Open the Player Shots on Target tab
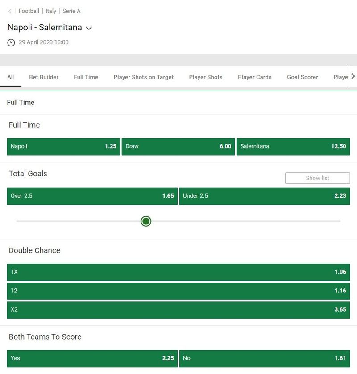This screenshot has height=374, width=357. 144,77
